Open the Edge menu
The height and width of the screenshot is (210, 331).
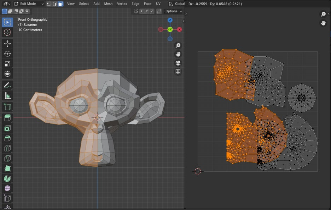(x=135, y=4)
